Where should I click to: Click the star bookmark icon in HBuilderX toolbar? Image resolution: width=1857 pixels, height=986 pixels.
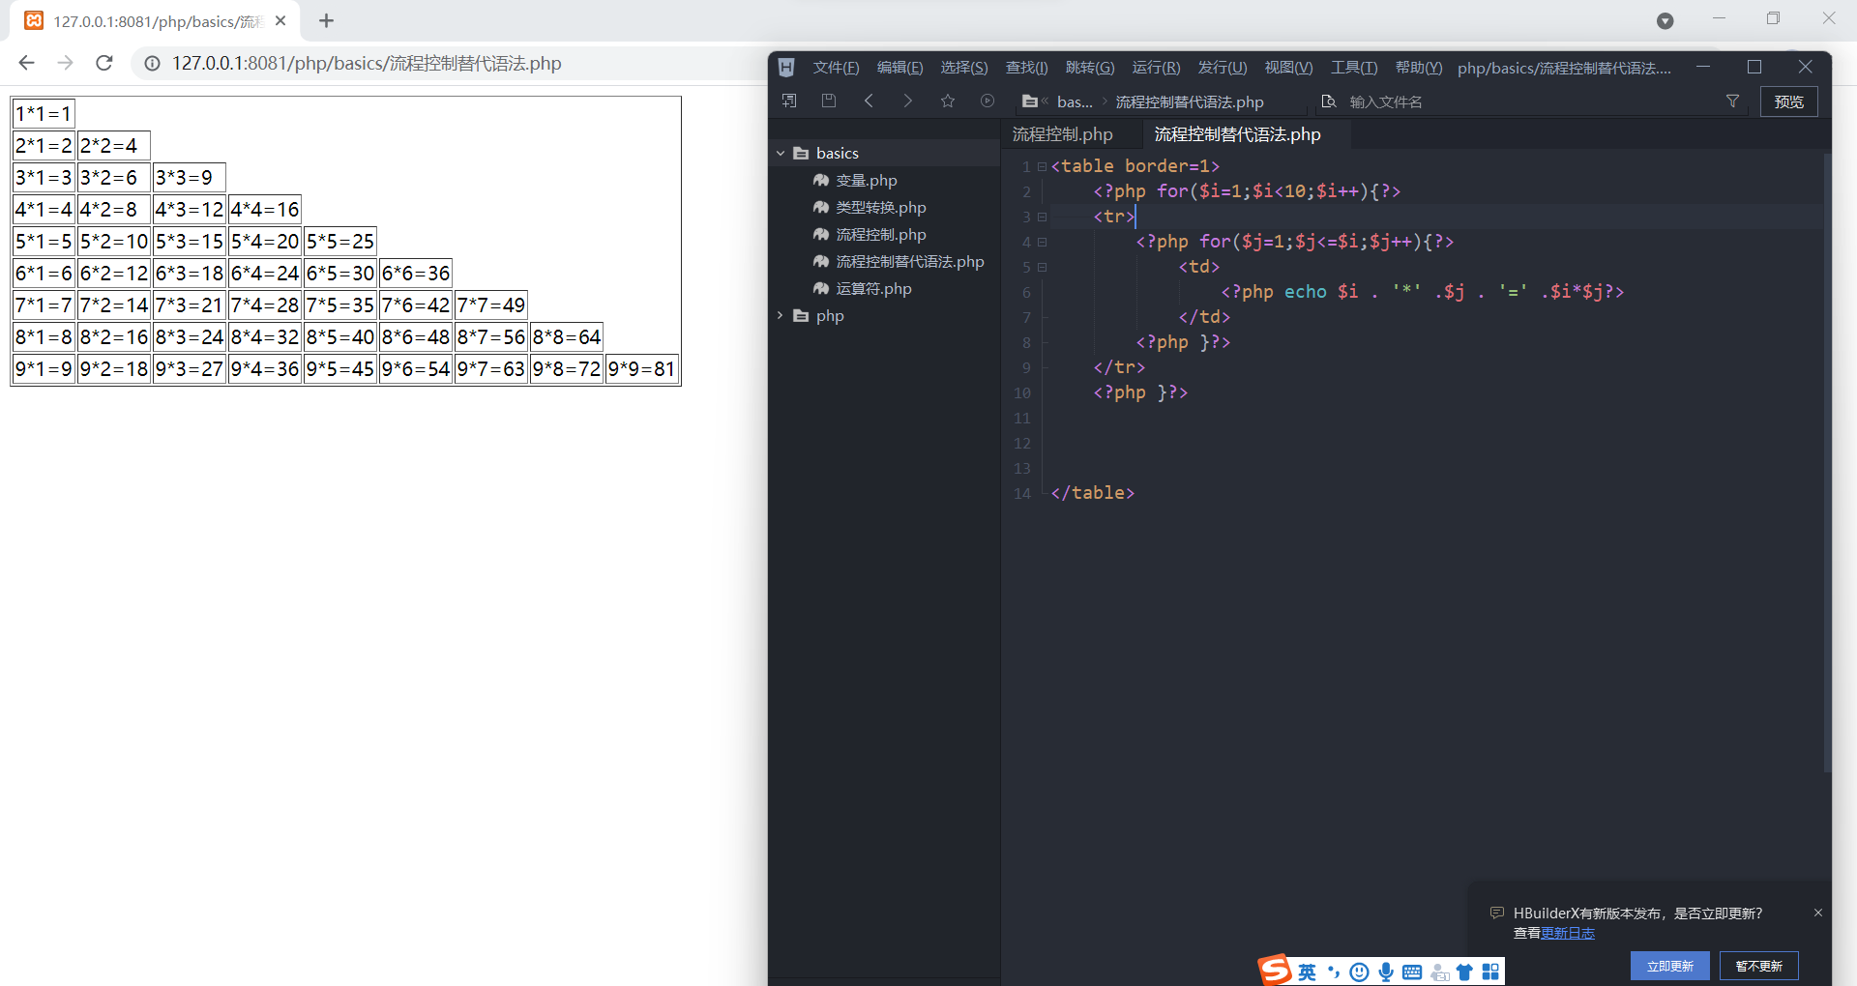click(x=948, y=101)
